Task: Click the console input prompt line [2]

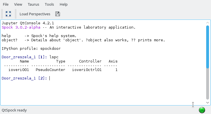Action: 26,78
